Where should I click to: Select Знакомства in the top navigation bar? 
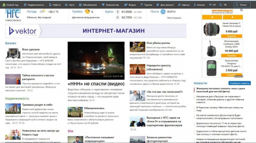click(x=110, y=5)
